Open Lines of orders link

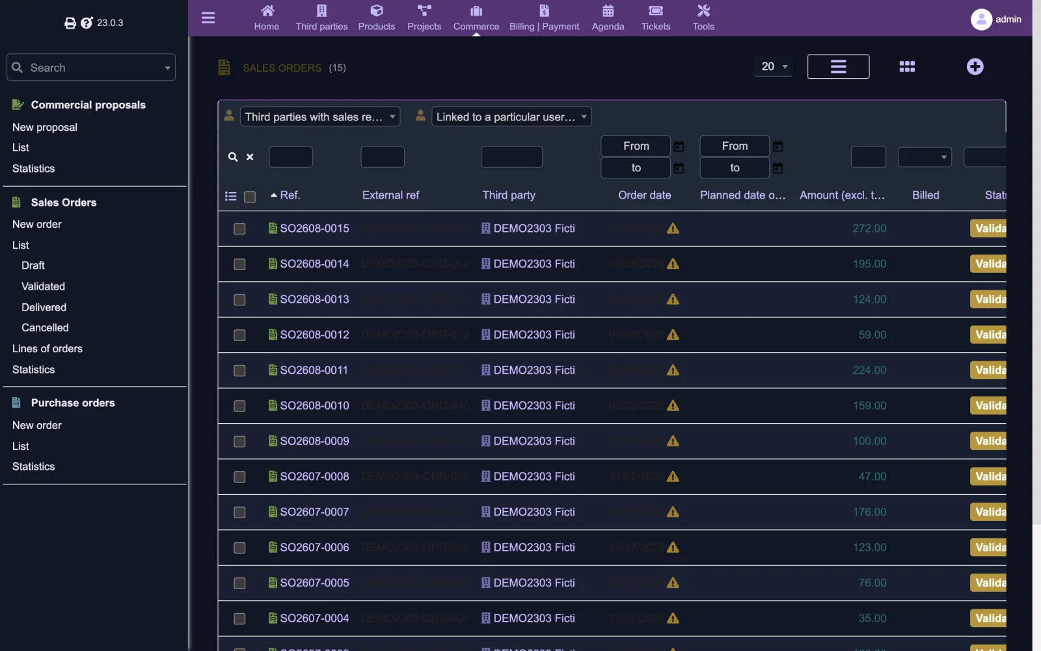click(x=47, y=349)
